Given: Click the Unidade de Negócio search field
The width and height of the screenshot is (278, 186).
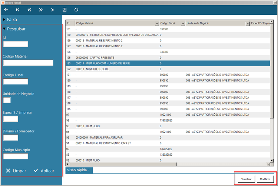Looking at the screenshot, I should [7, 100].
